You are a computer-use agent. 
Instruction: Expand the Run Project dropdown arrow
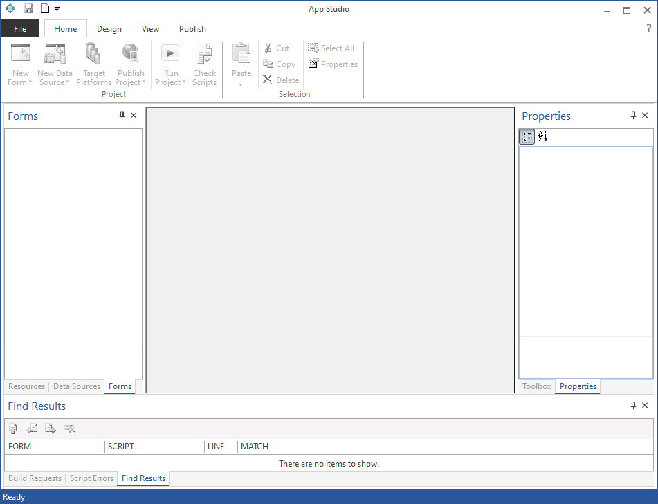[184, 82]
